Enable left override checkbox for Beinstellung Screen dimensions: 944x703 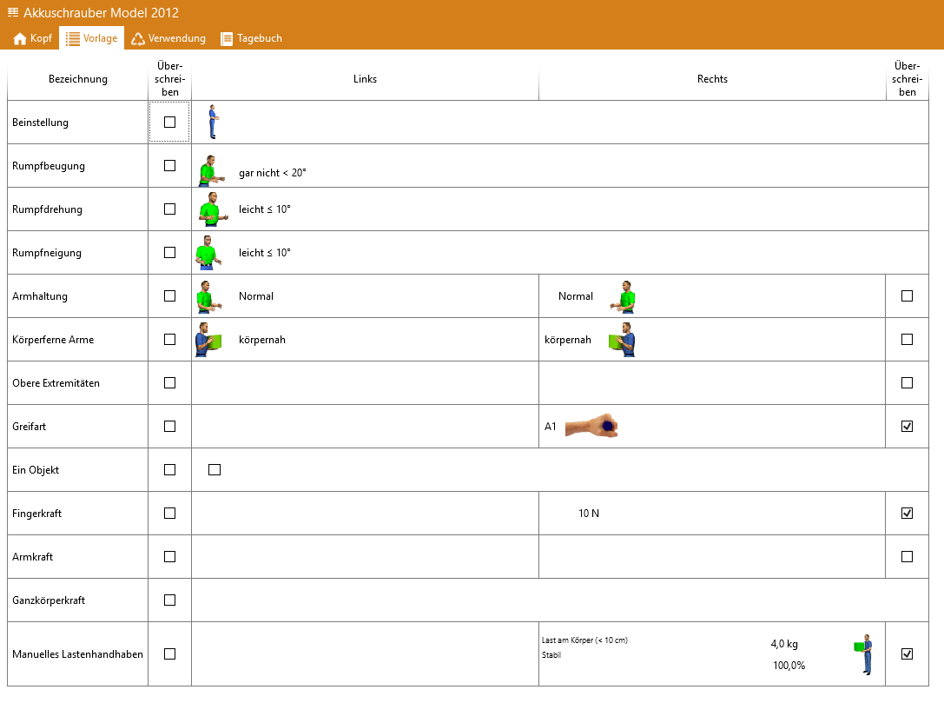point(169,123)
